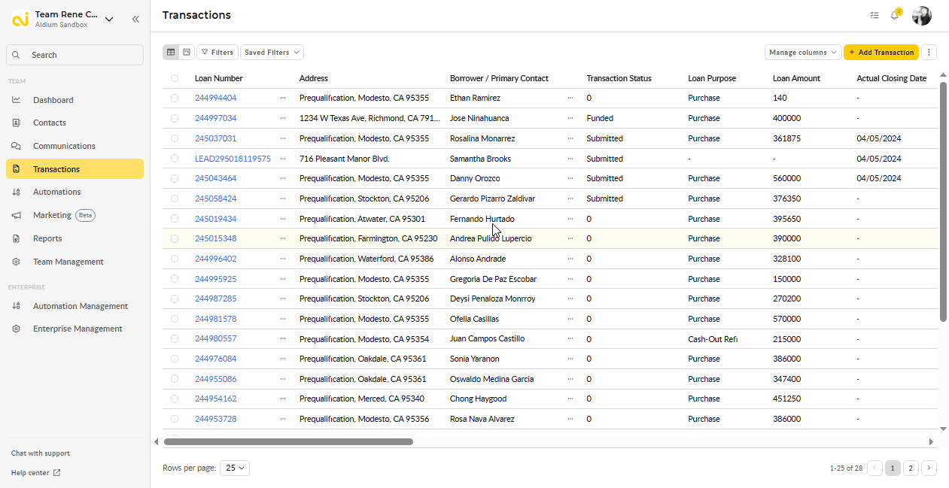Select the row checkbox for loan 245058424
This screenshot has height=488, width=949.
tap(175, 199)
